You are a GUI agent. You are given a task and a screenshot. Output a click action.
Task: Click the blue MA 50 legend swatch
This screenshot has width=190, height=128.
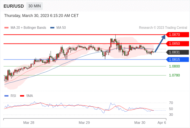[x=52, y=28]
